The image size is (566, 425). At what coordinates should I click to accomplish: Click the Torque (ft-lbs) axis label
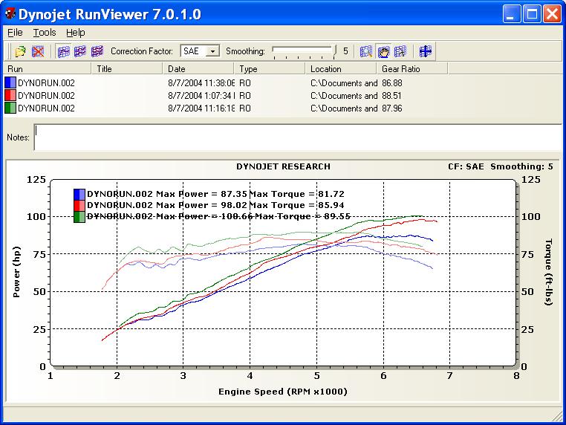pos(548,272)
